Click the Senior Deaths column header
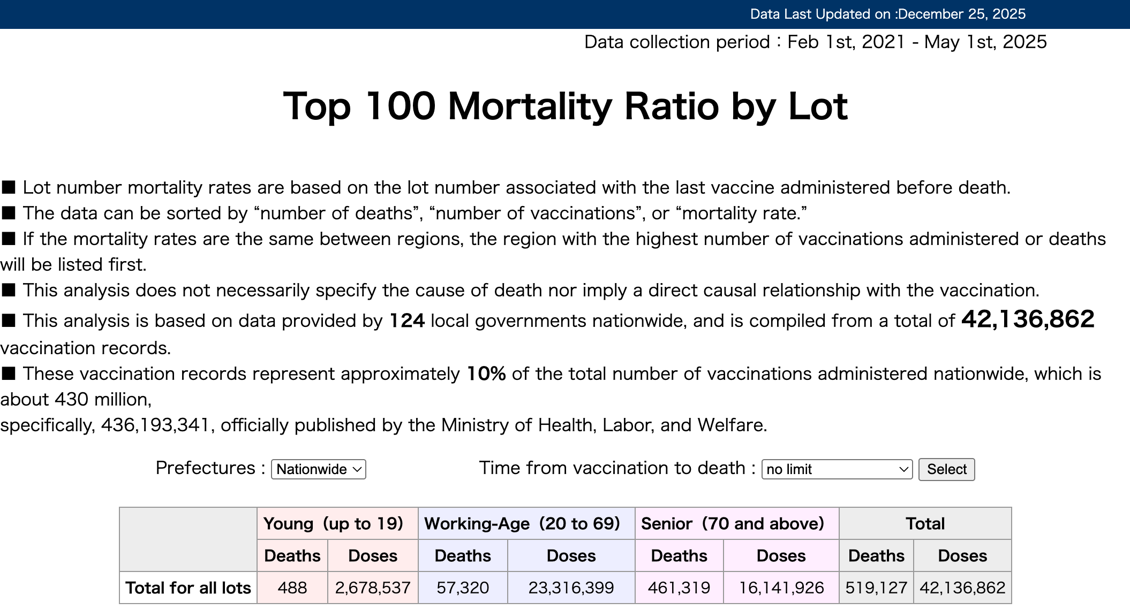This screenshot has width=1130, height=610. tap(679, 555)
